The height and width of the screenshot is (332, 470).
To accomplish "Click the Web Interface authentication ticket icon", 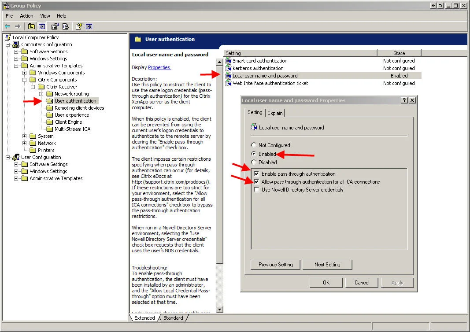I will pos(229,83).
